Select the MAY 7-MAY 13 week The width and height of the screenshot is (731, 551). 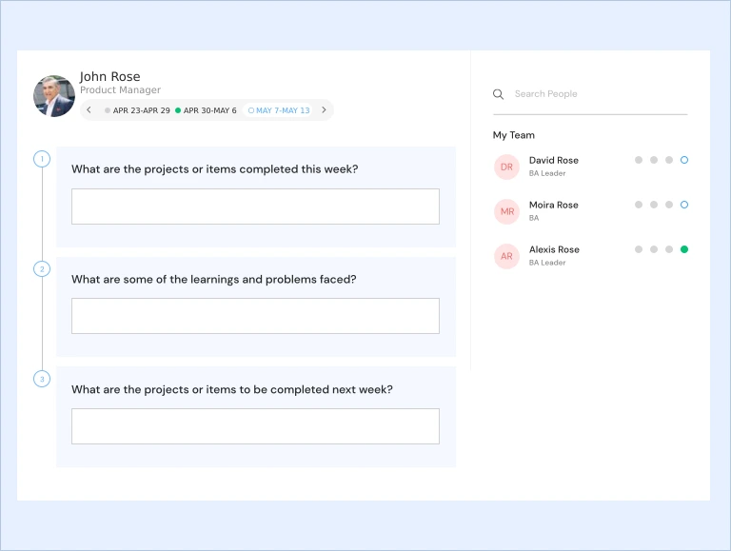279,110
